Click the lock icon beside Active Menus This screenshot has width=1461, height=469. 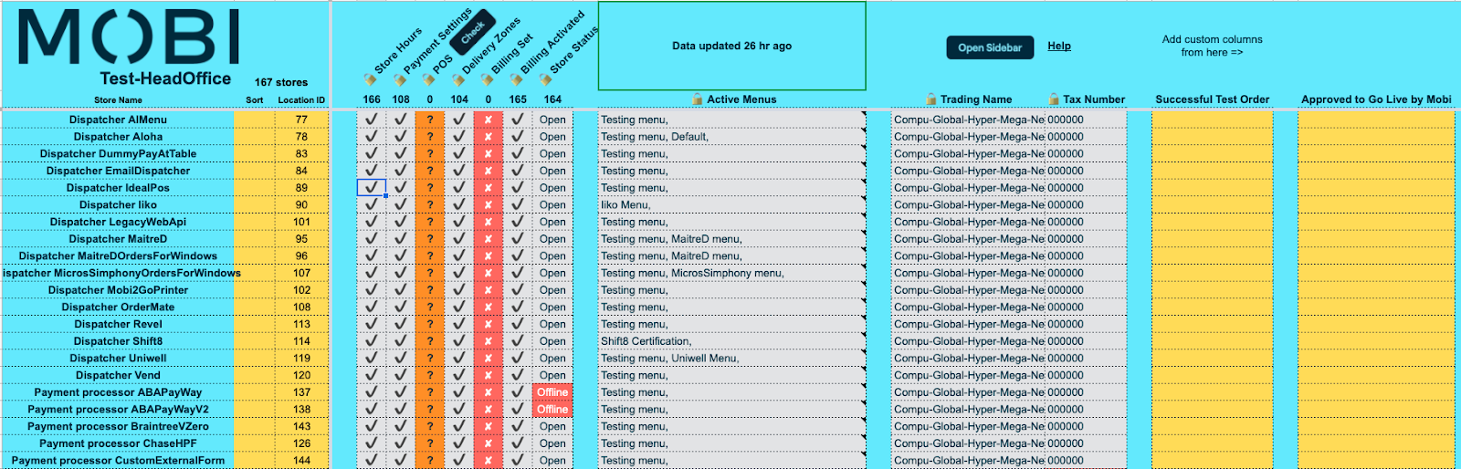tap(698, 99)
